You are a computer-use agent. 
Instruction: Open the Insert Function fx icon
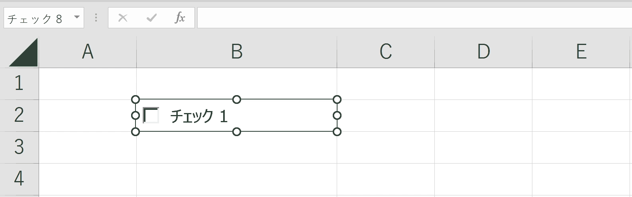point(180,18)
